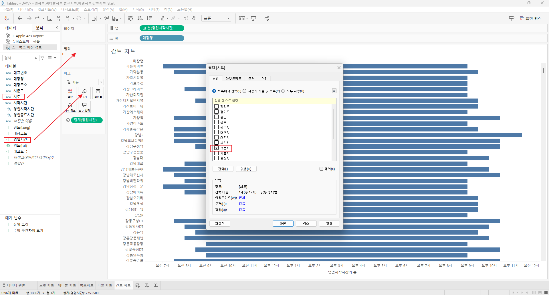Click the new worksheet toolbar icon
The height and width of the screenshot is (295, 549).
[x=94, y=18]
